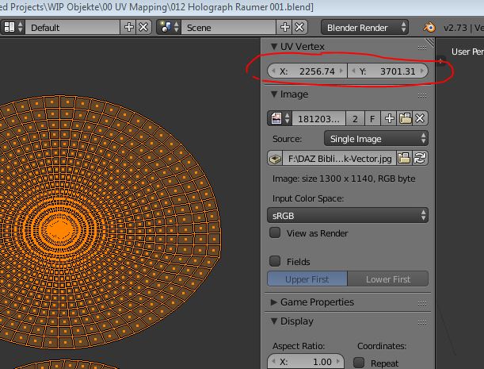This screenshot has width=484, height=369.
Task: Open the Source Single Image dropdown
Action: tap(376, 138)
